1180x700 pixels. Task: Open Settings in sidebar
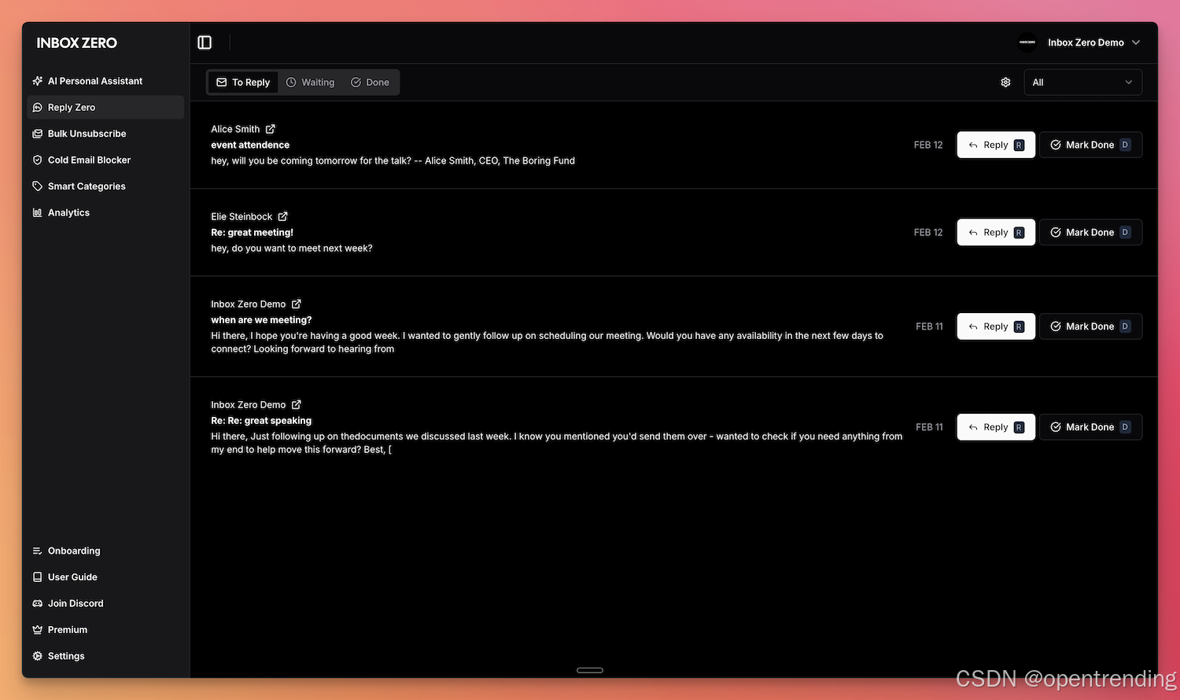point(105,656)
